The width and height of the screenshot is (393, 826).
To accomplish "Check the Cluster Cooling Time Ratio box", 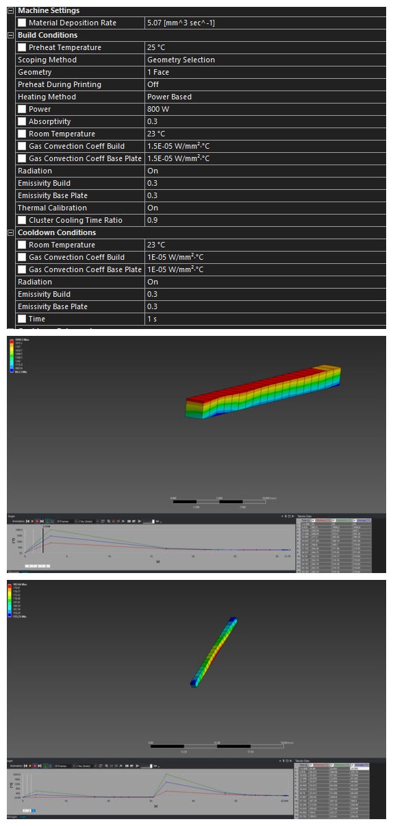I will tap(22, 220).
